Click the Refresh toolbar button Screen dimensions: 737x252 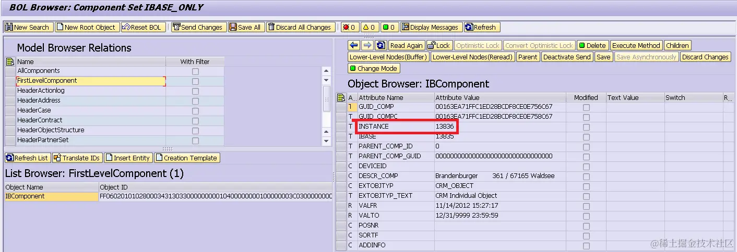click(481, 27)
